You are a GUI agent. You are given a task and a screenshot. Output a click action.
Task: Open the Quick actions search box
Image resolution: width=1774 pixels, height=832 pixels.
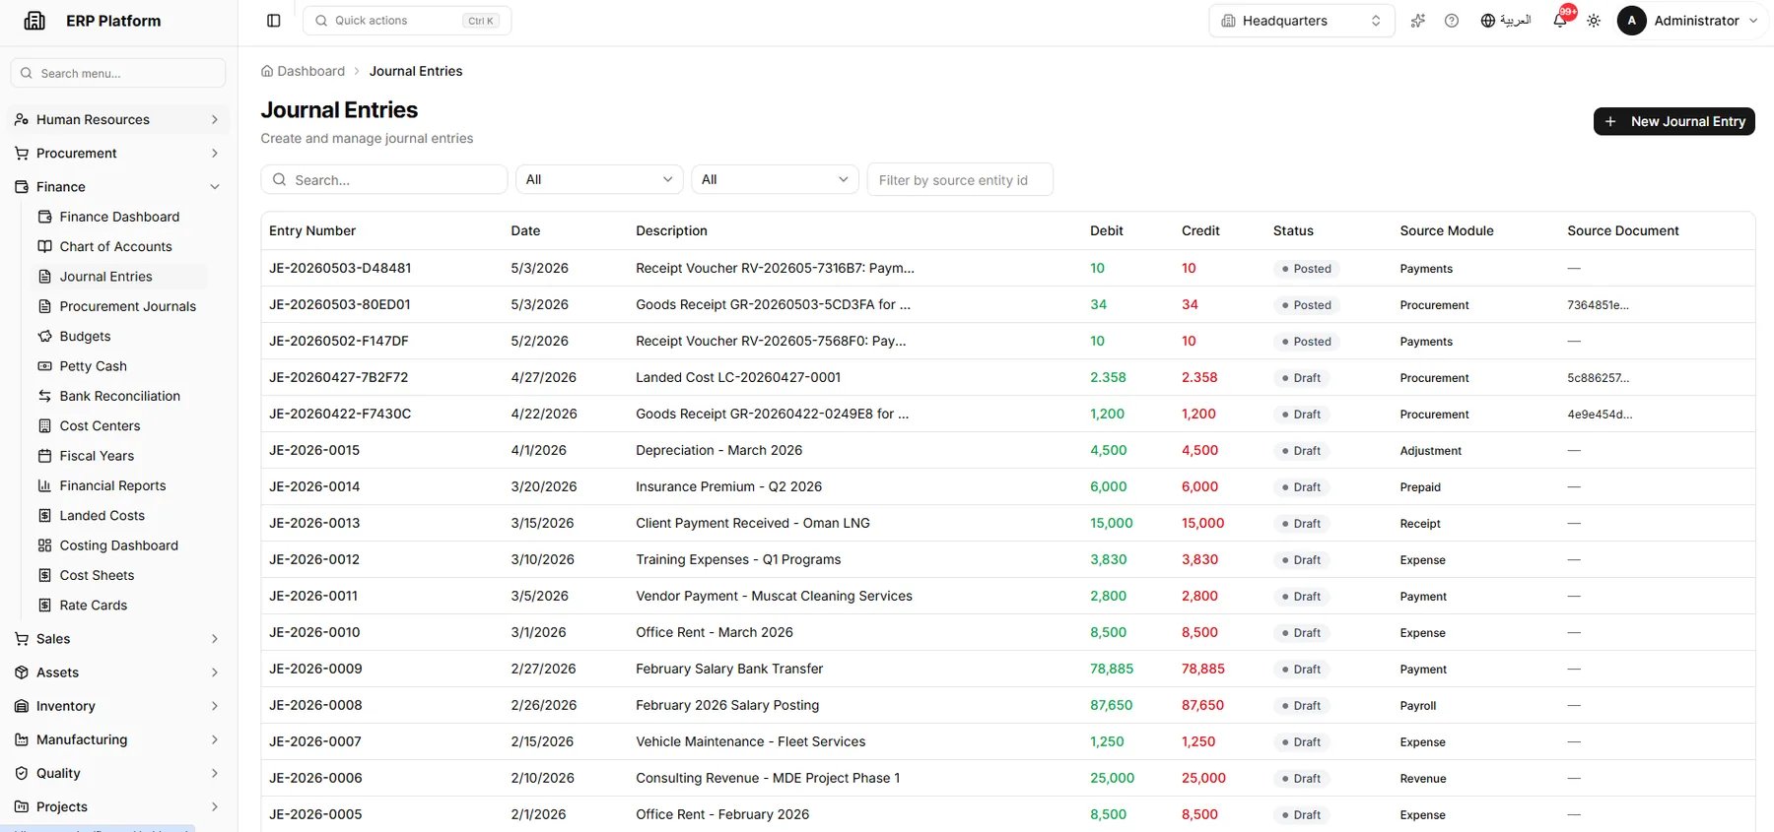pos(407,21)
